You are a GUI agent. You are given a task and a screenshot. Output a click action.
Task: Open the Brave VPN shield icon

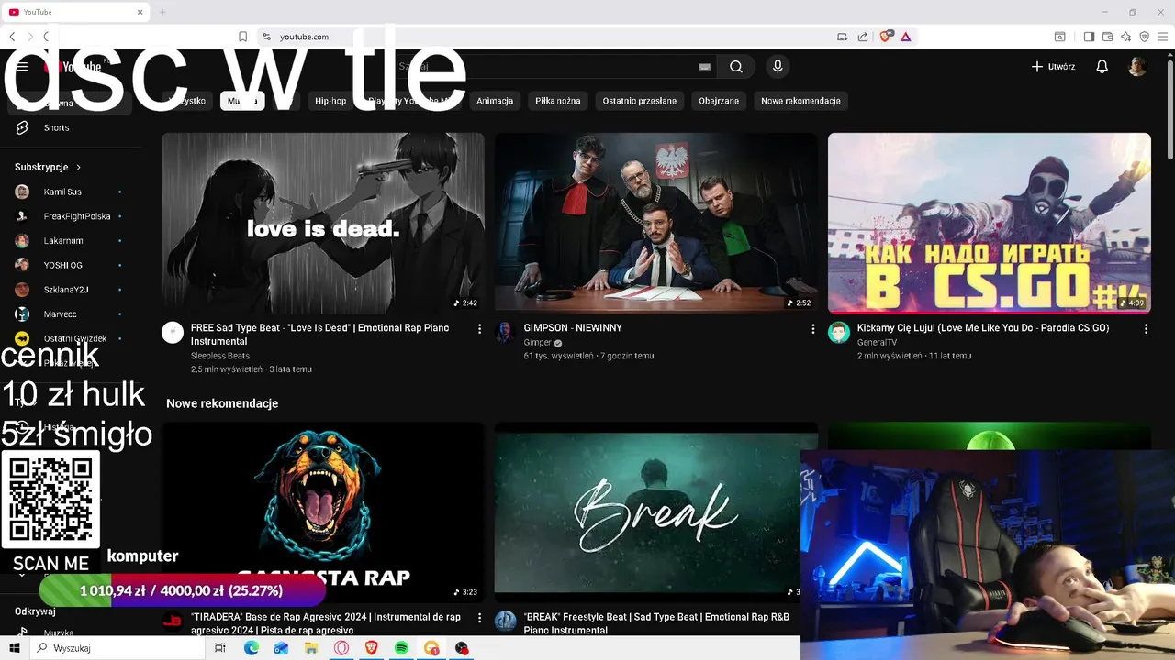[1144, 37]
